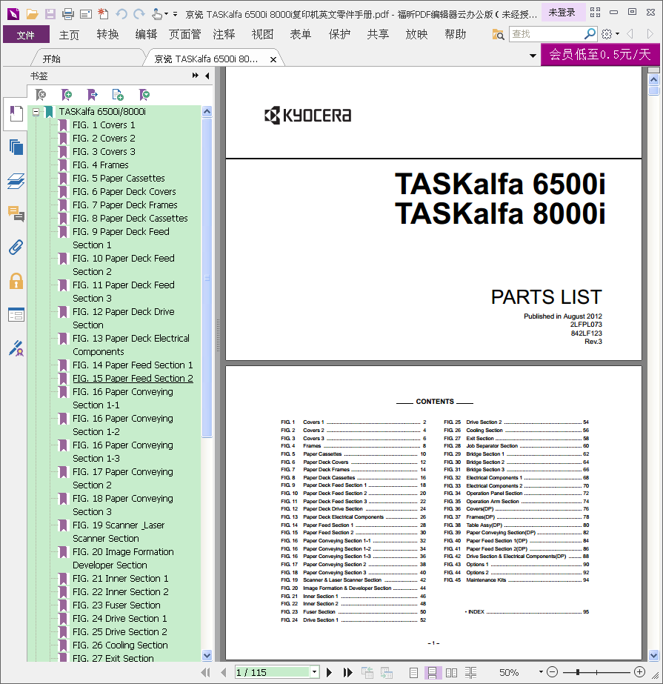Switch to facing pages view
The height and width of the screenshot is (684, 663).
(x=451, y=673)
